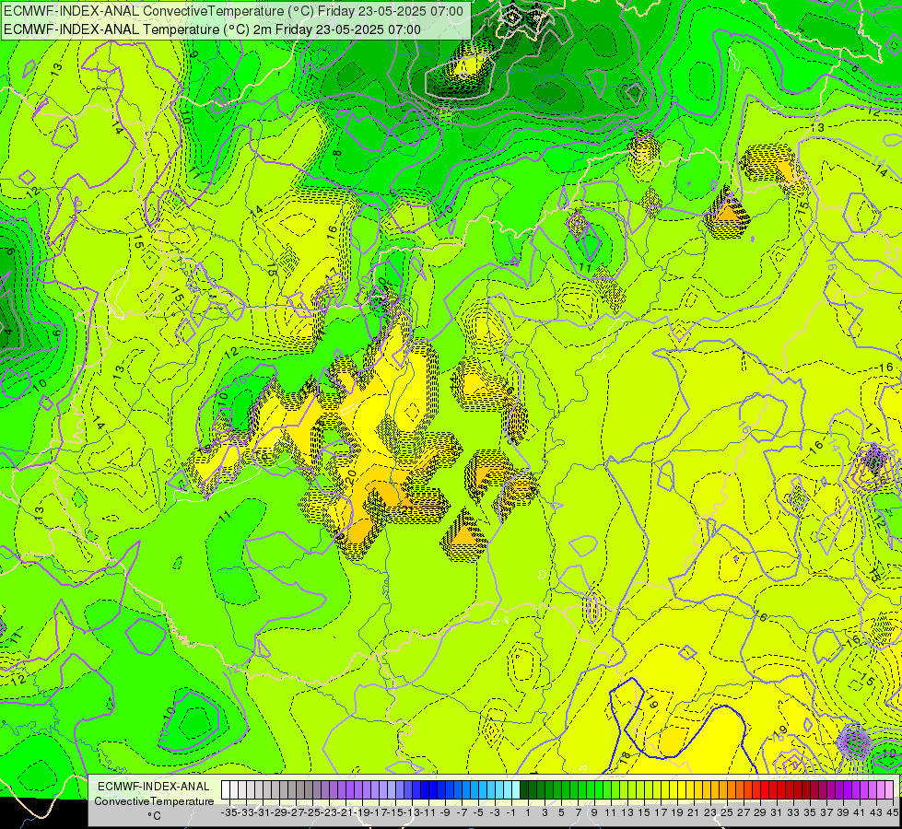Click the legend scale value '27'
Screen dimensions: 902x829
click(744, 812)
